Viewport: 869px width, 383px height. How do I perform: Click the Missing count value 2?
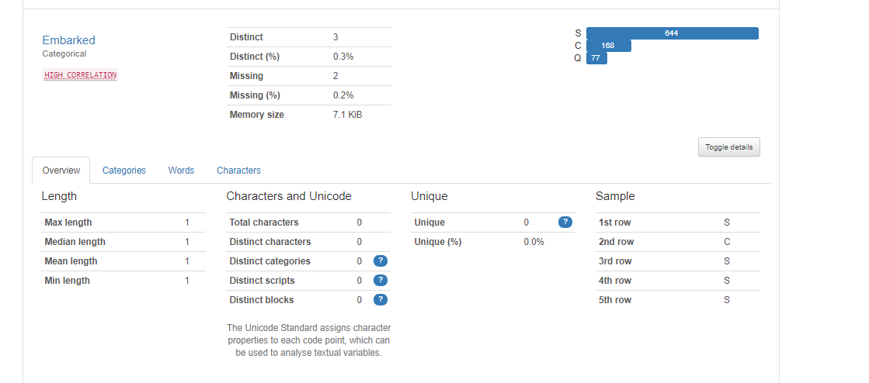tap(335, 76)
